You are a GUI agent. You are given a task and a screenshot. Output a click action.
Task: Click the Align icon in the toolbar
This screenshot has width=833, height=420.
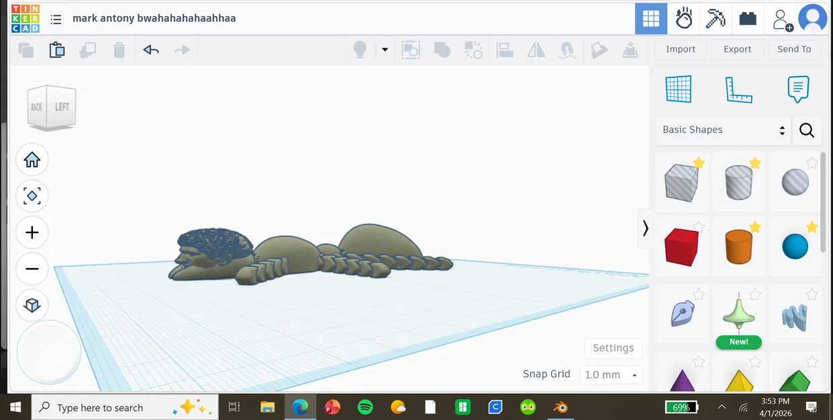point(505,49)
